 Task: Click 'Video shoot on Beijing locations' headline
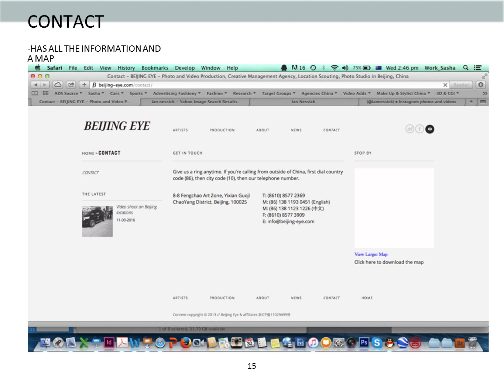point(137,210)
